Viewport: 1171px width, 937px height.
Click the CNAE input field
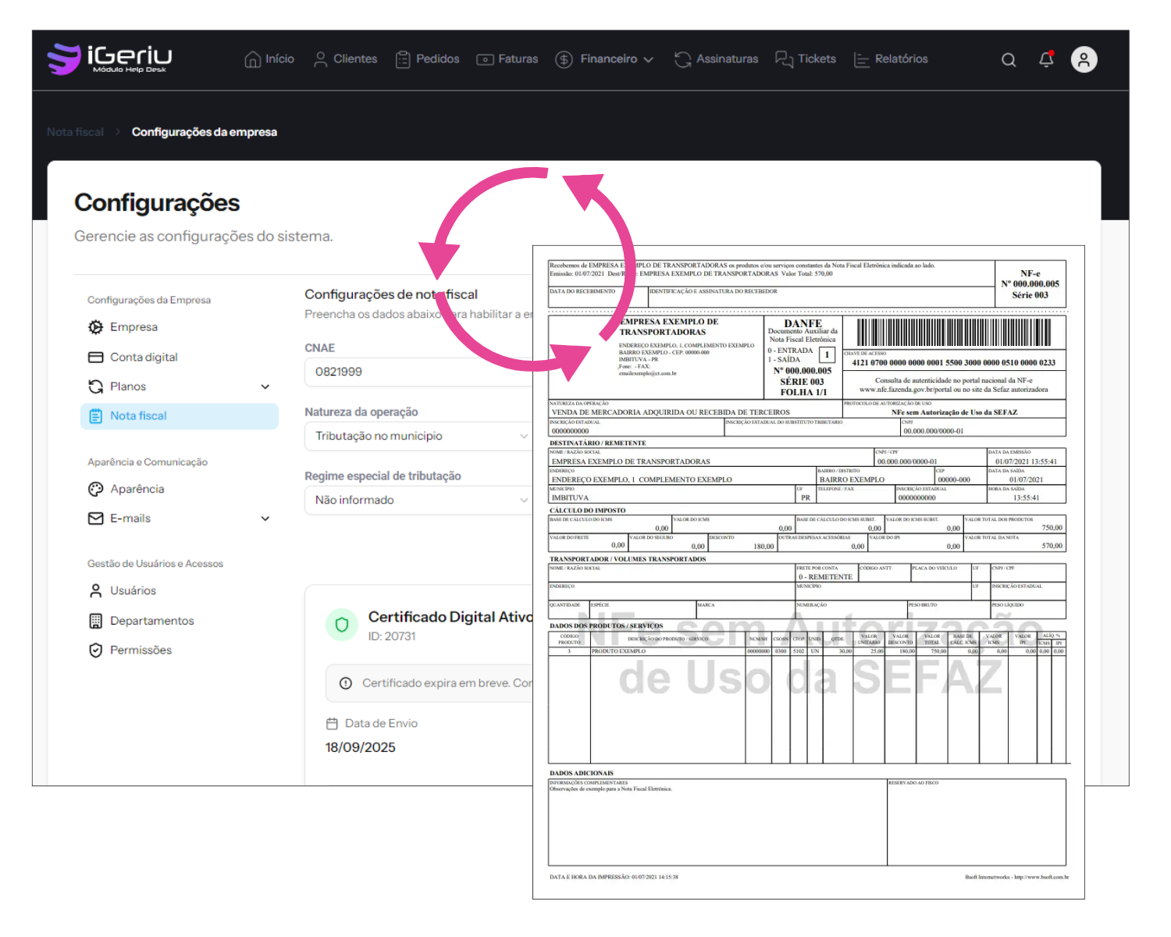(418, 372)
